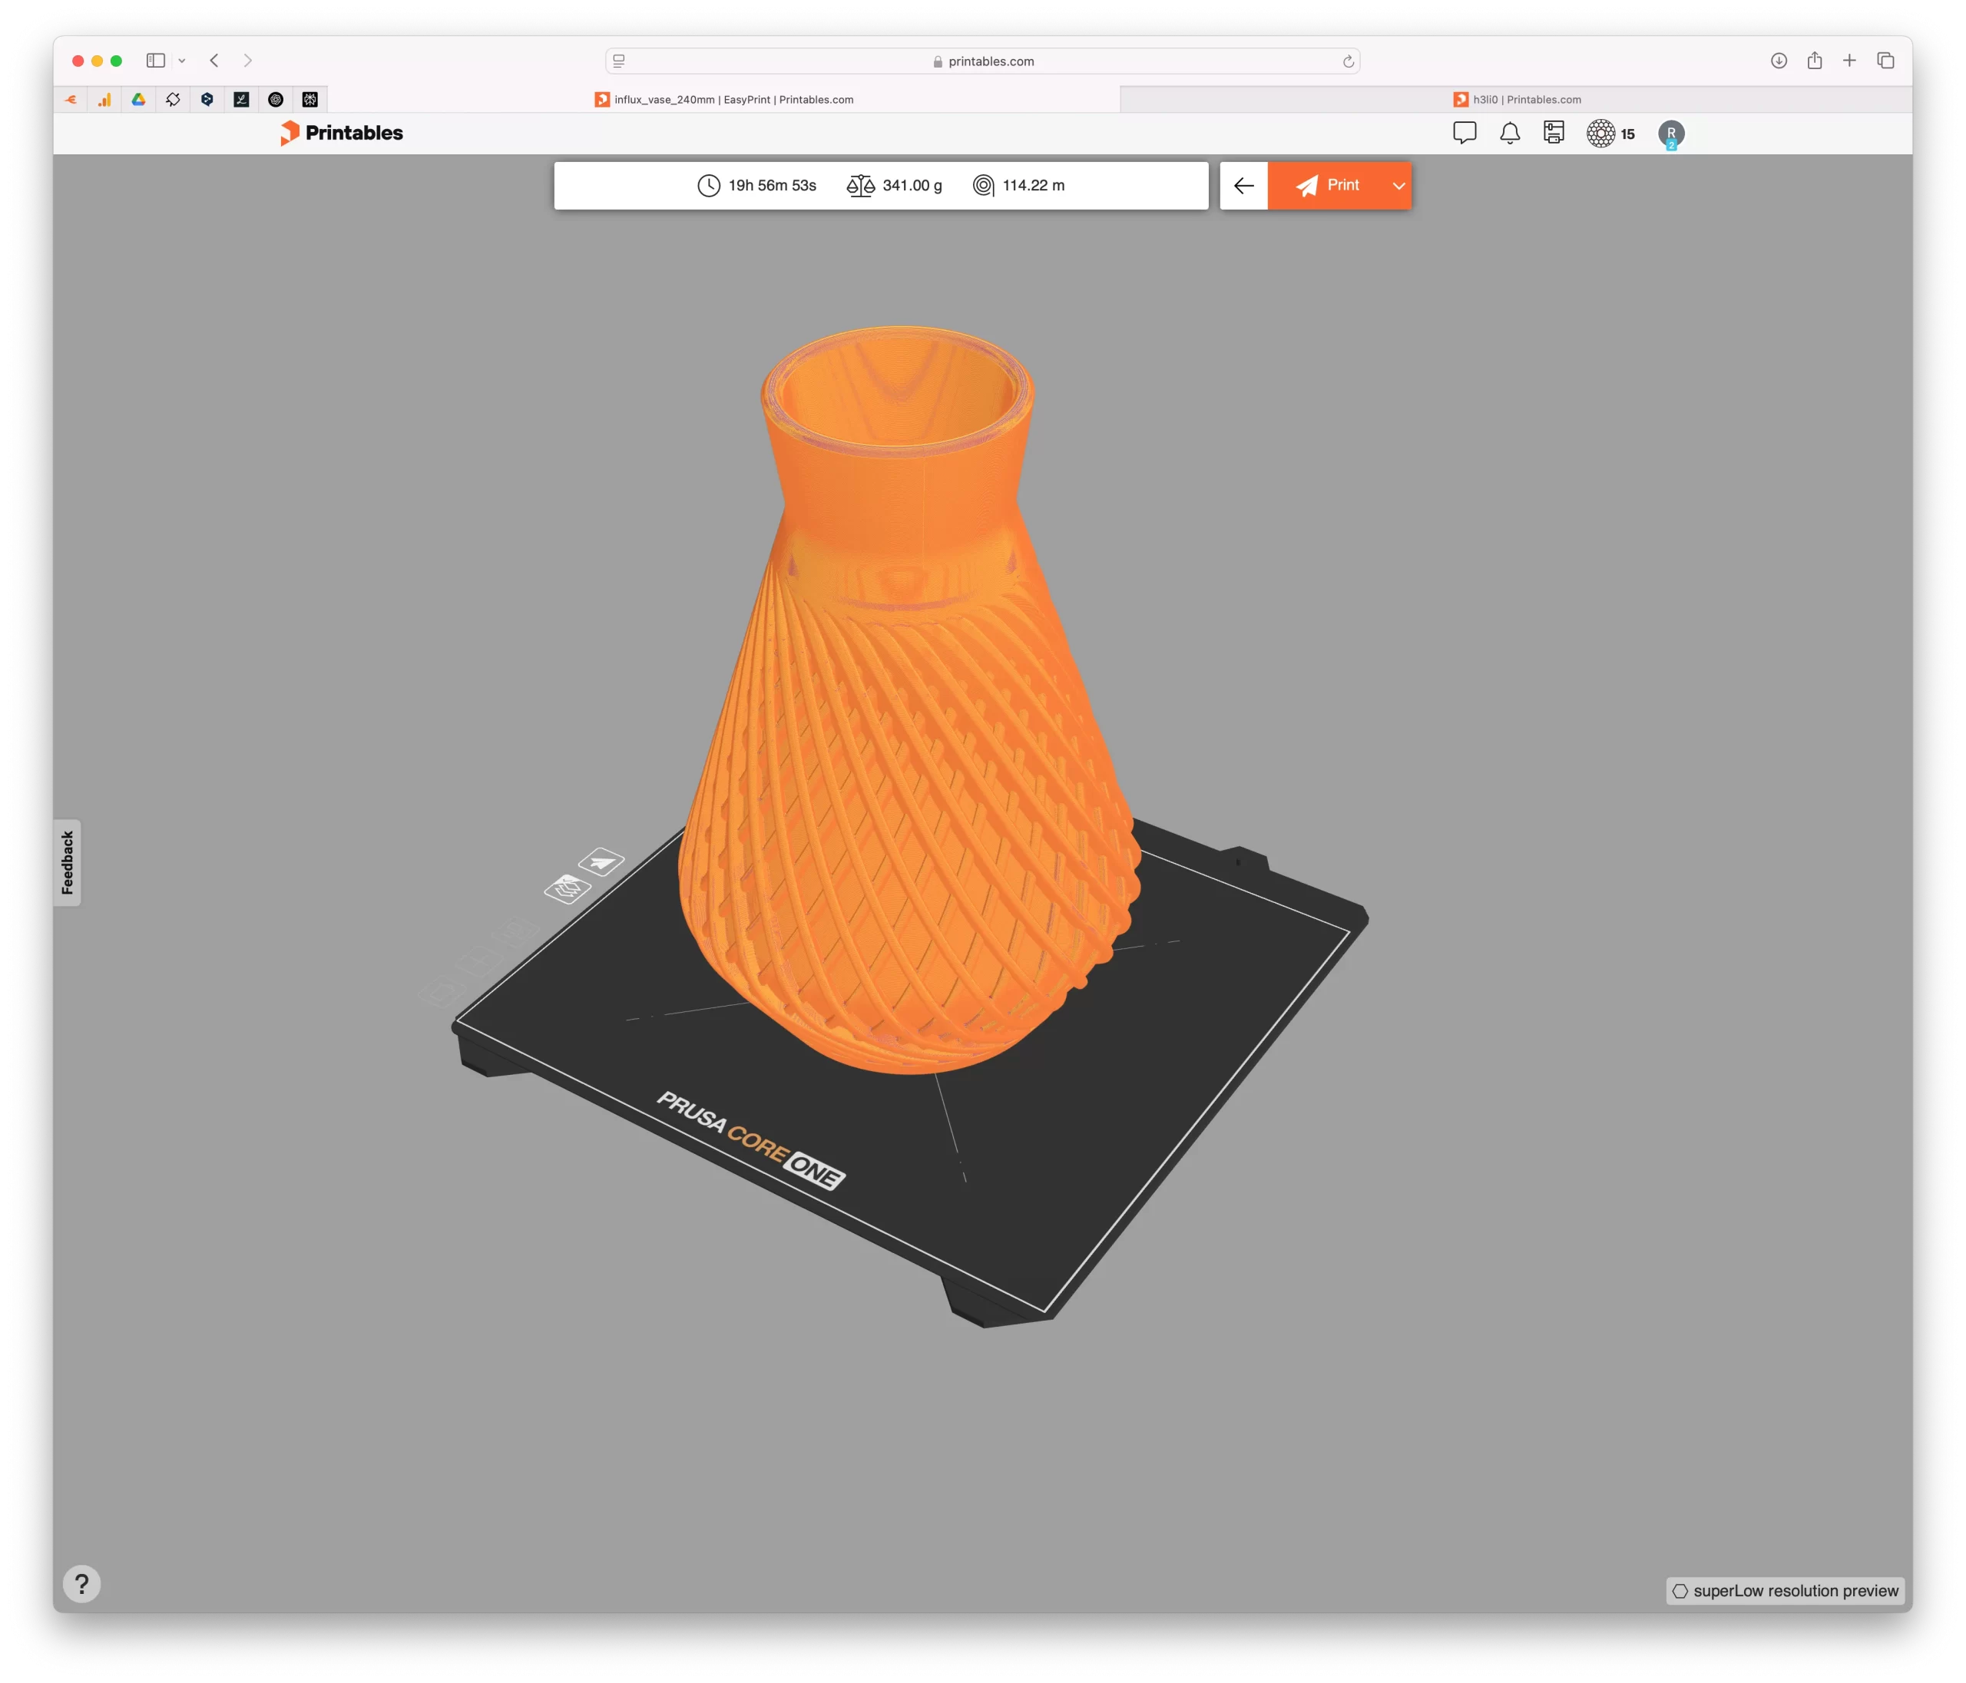
Task: Open the Feedback side tab
Action: [68, 862]
